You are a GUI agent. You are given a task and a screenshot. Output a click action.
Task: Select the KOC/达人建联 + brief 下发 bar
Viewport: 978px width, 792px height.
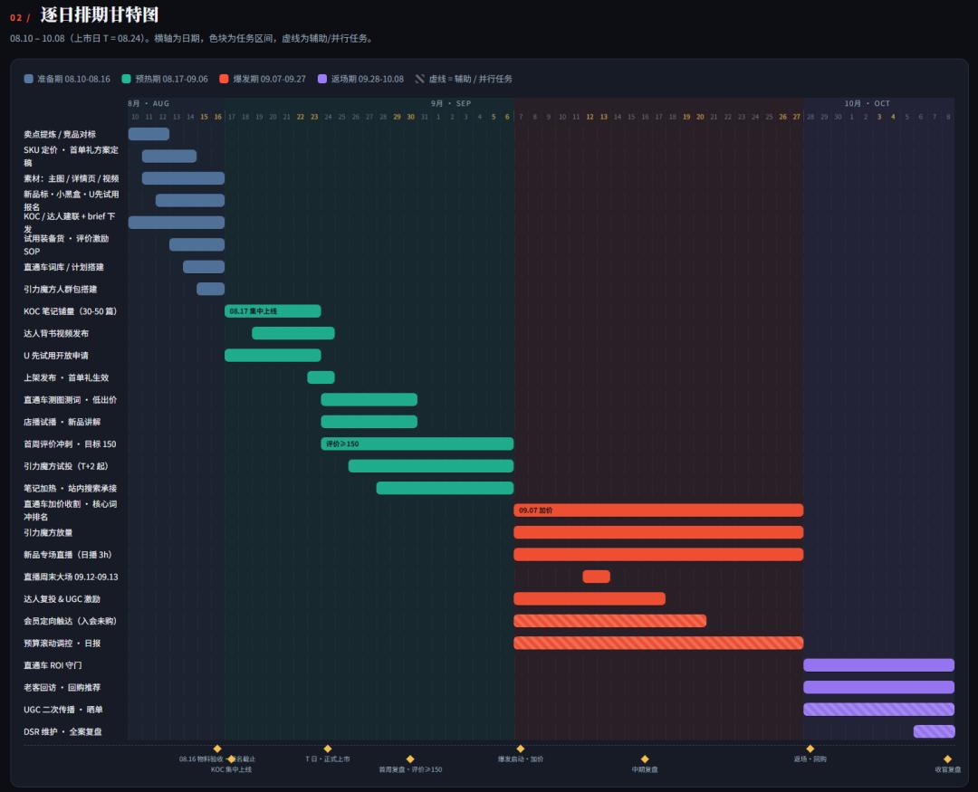176,223
